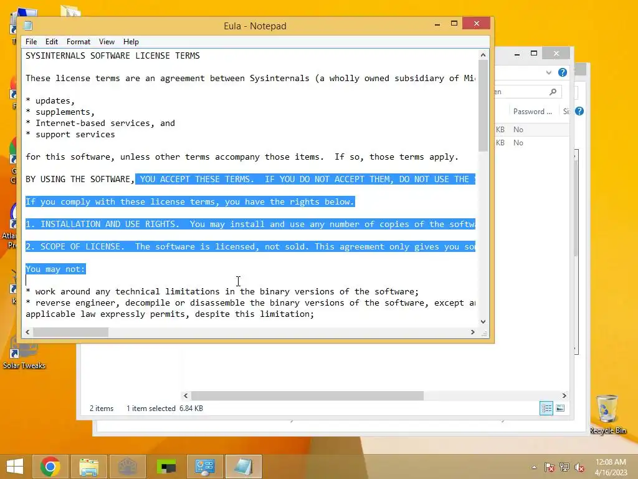This screenshot has height=479, width=638.
Task: Open the File menu in Notepad
Action: tap(31, 42)
